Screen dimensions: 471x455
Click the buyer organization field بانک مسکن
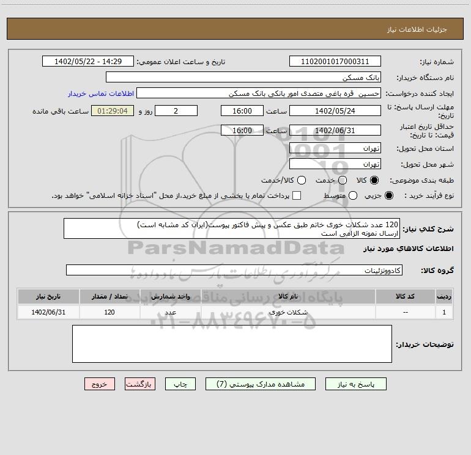click(243, 77)
